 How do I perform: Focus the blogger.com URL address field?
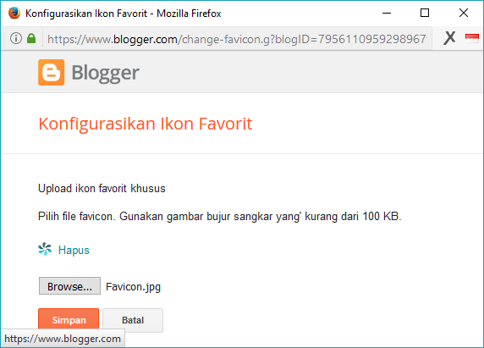237,39
